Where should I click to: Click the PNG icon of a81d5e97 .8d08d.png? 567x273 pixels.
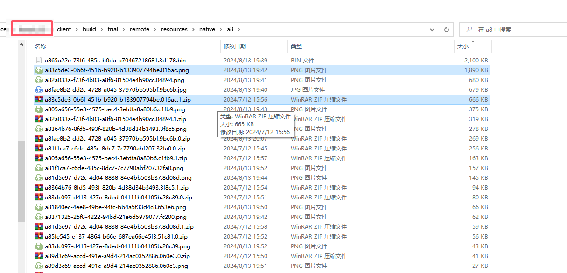39,177
